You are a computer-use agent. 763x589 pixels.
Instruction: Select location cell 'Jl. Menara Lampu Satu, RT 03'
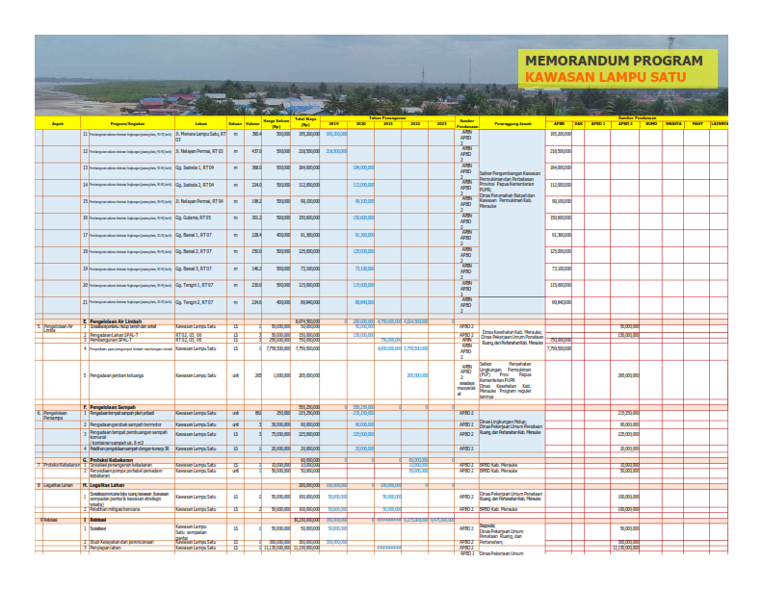point(201,137)
